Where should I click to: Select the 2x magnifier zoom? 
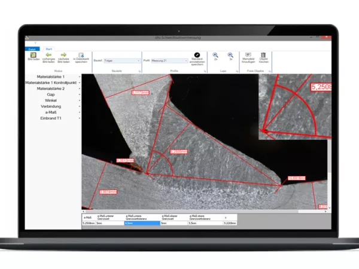point(215,55)
